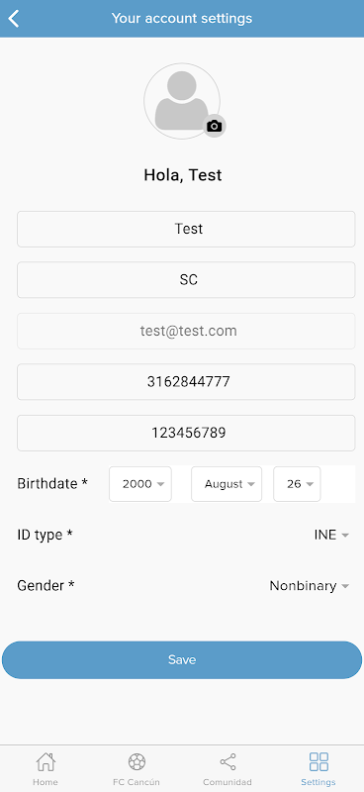Screen dimensions: 364x792
Task: Select the ID number field 123456789
Action: point(186,433)
